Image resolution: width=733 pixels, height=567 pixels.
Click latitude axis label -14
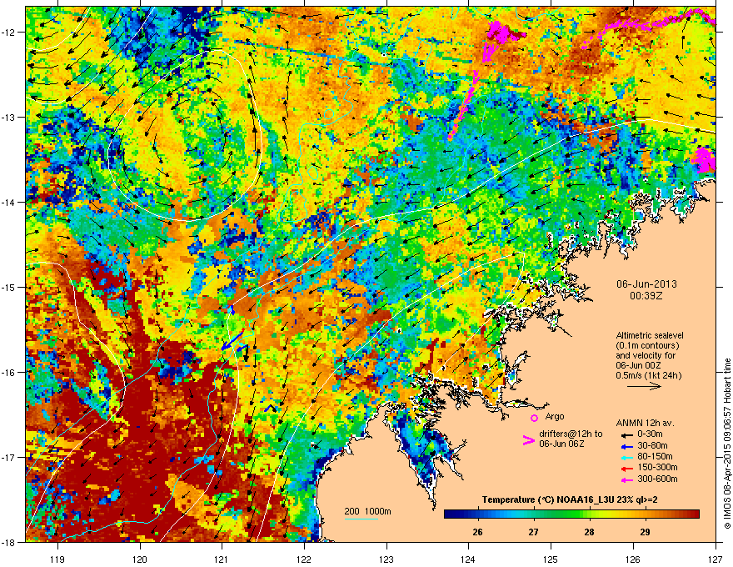8,202
